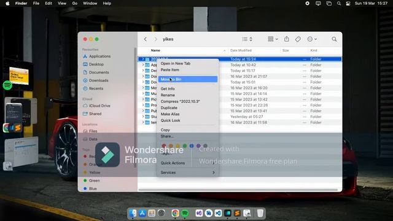Screen dimensions: 393x221
Task: Open Documents in Finder sidebar
Action: pos(96,72)
